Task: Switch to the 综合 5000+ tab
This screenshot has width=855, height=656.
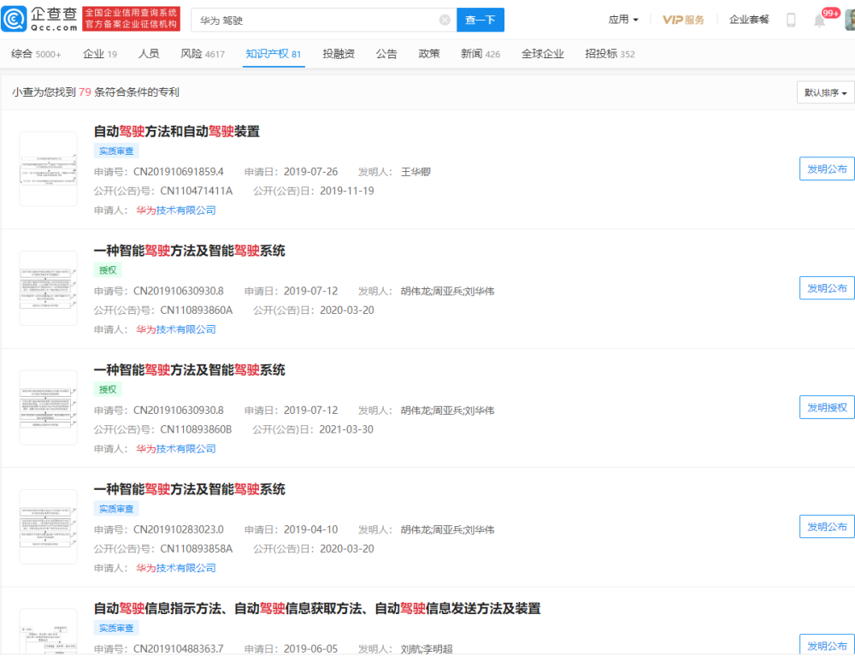Action: point(36,54)
